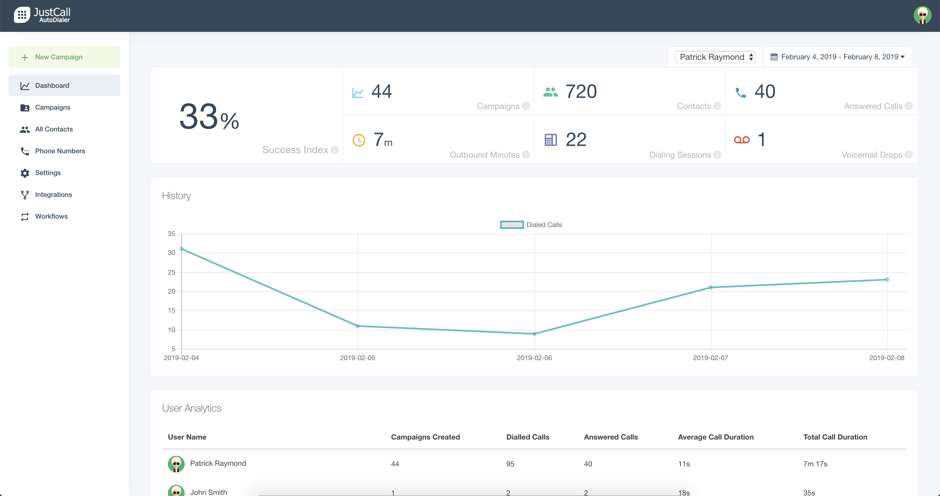
Task: Go to Campaigns in sidebar
Action: (53, 107)
